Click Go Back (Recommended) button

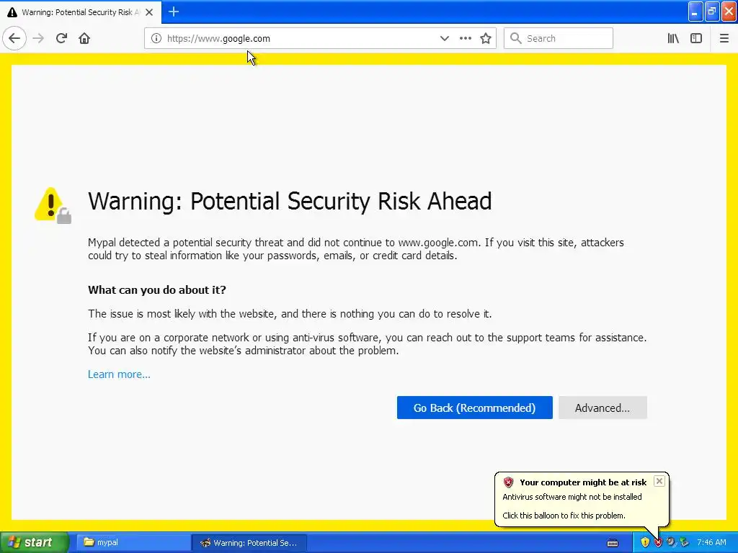[x=474, y=408]
